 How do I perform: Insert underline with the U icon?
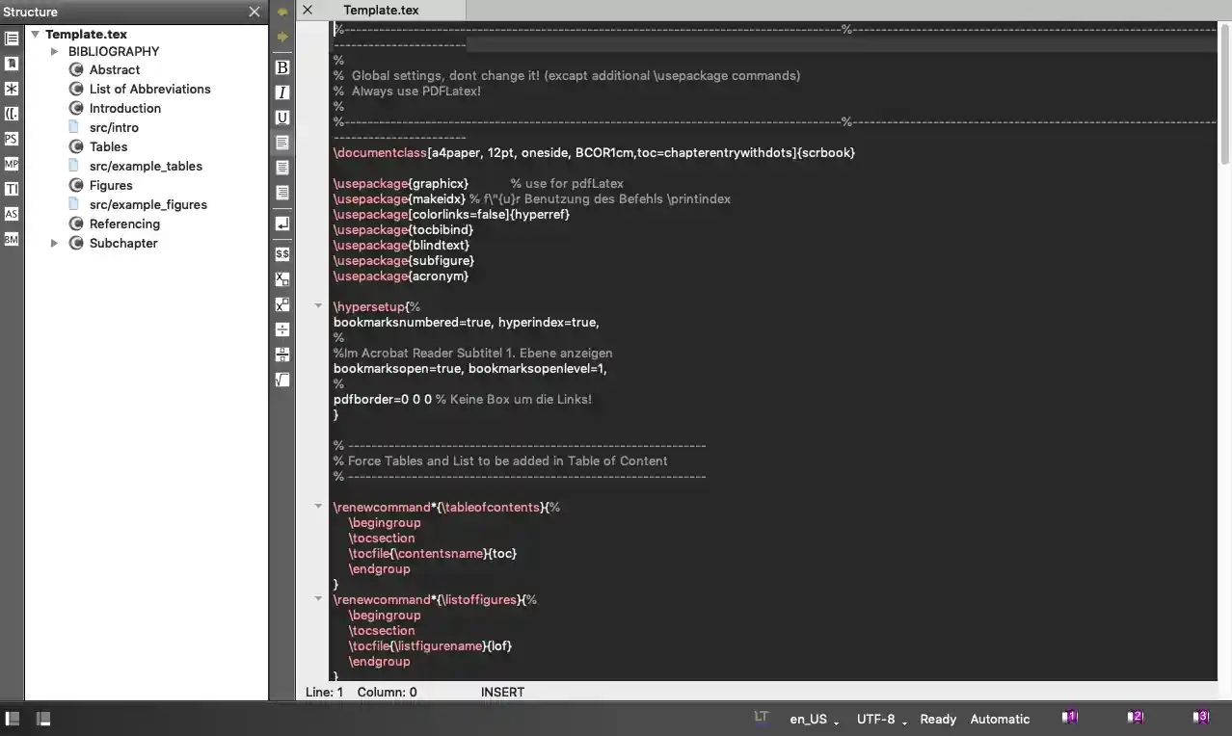(282, 118)
